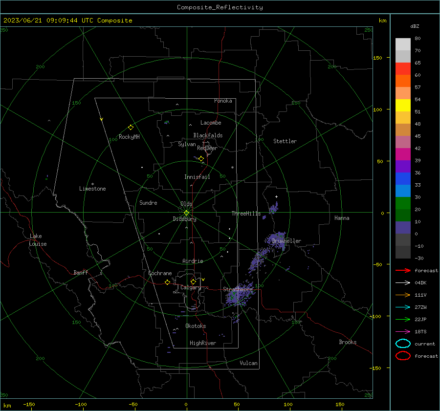The height and width of the screenshot is (411, 440).
Task: Click the Lacombe city label
Action: coord(211,123)
